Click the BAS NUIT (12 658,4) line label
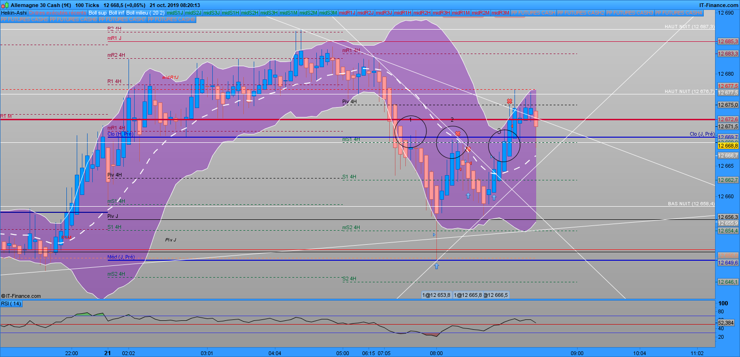 (691, 204)
